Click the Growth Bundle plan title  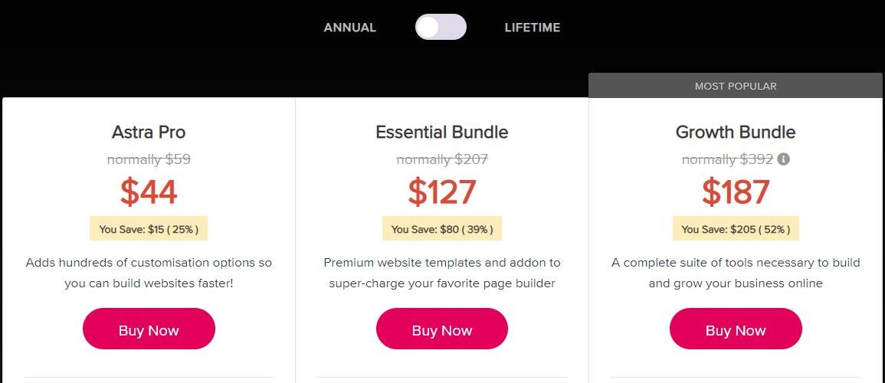736,132
